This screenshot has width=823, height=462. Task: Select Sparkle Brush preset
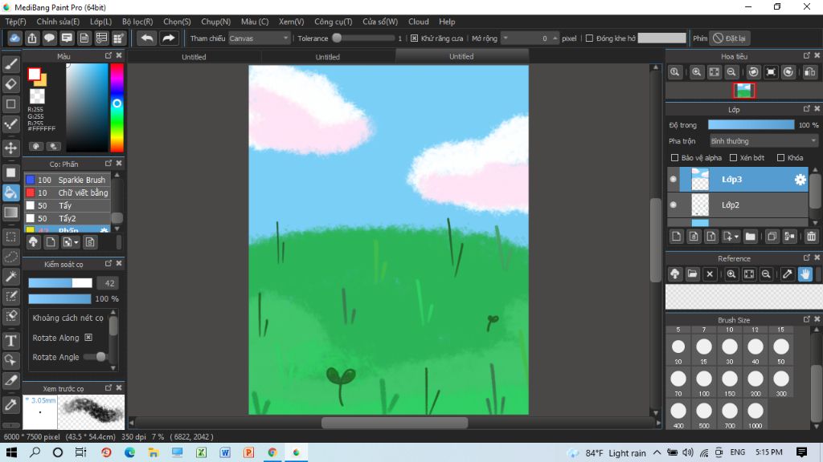point(68,180)
